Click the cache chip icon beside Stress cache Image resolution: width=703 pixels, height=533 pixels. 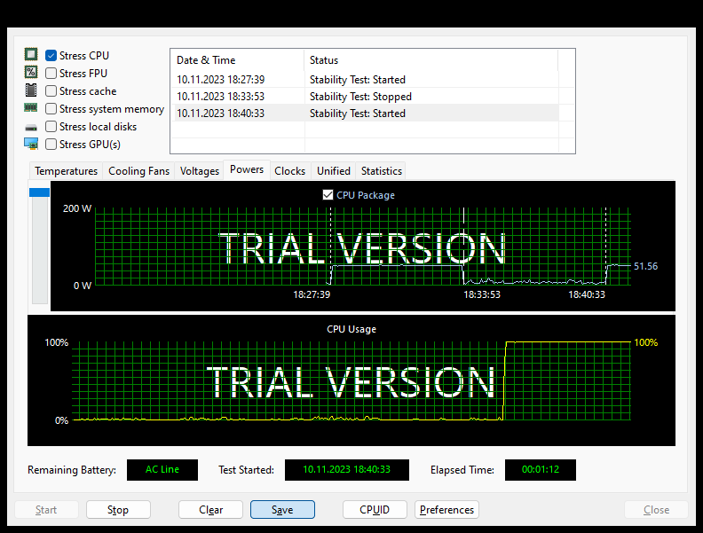pos(31,90)
